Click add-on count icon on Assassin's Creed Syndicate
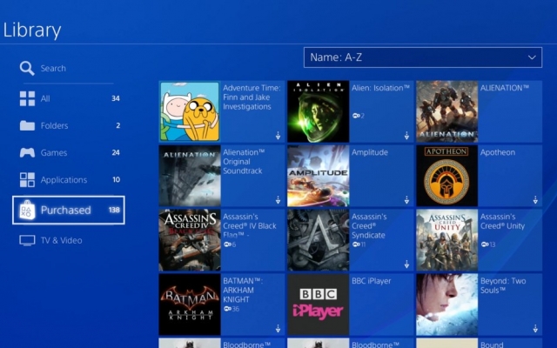 [356, 244]
